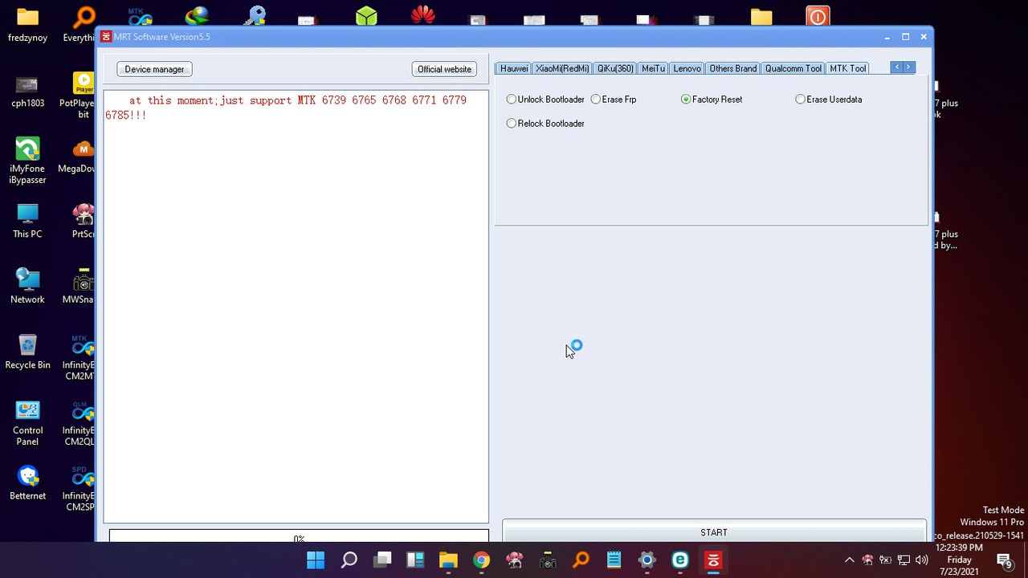This screenshot has width=1028, height=578.
Task: Select the Unlock Bootloader option
Action: pyautogui.click(x=545, y=100)
